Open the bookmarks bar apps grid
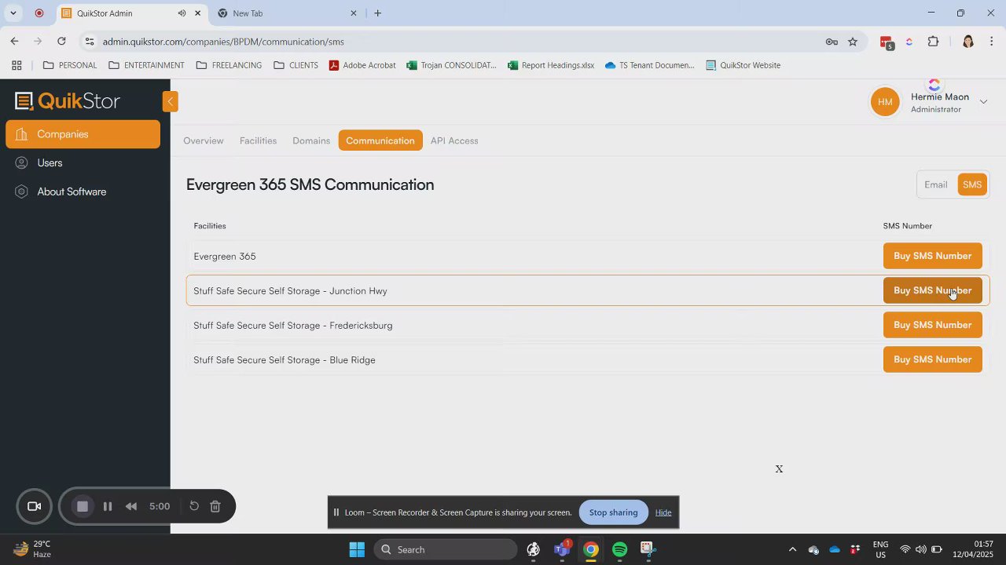This screenshot has height=565, width=1006. (x=17, y=65)
